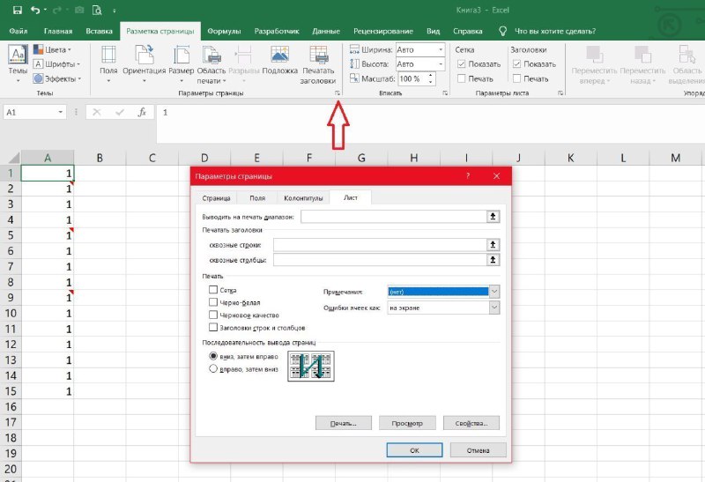
Task: Enable the Черно-белая checkbox
Action: click(213, 302)
